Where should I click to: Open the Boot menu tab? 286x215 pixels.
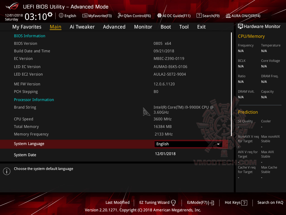coord(166,27)
